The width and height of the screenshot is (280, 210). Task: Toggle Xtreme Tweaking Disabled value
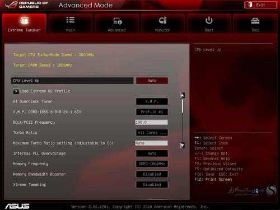coord(152,185)
